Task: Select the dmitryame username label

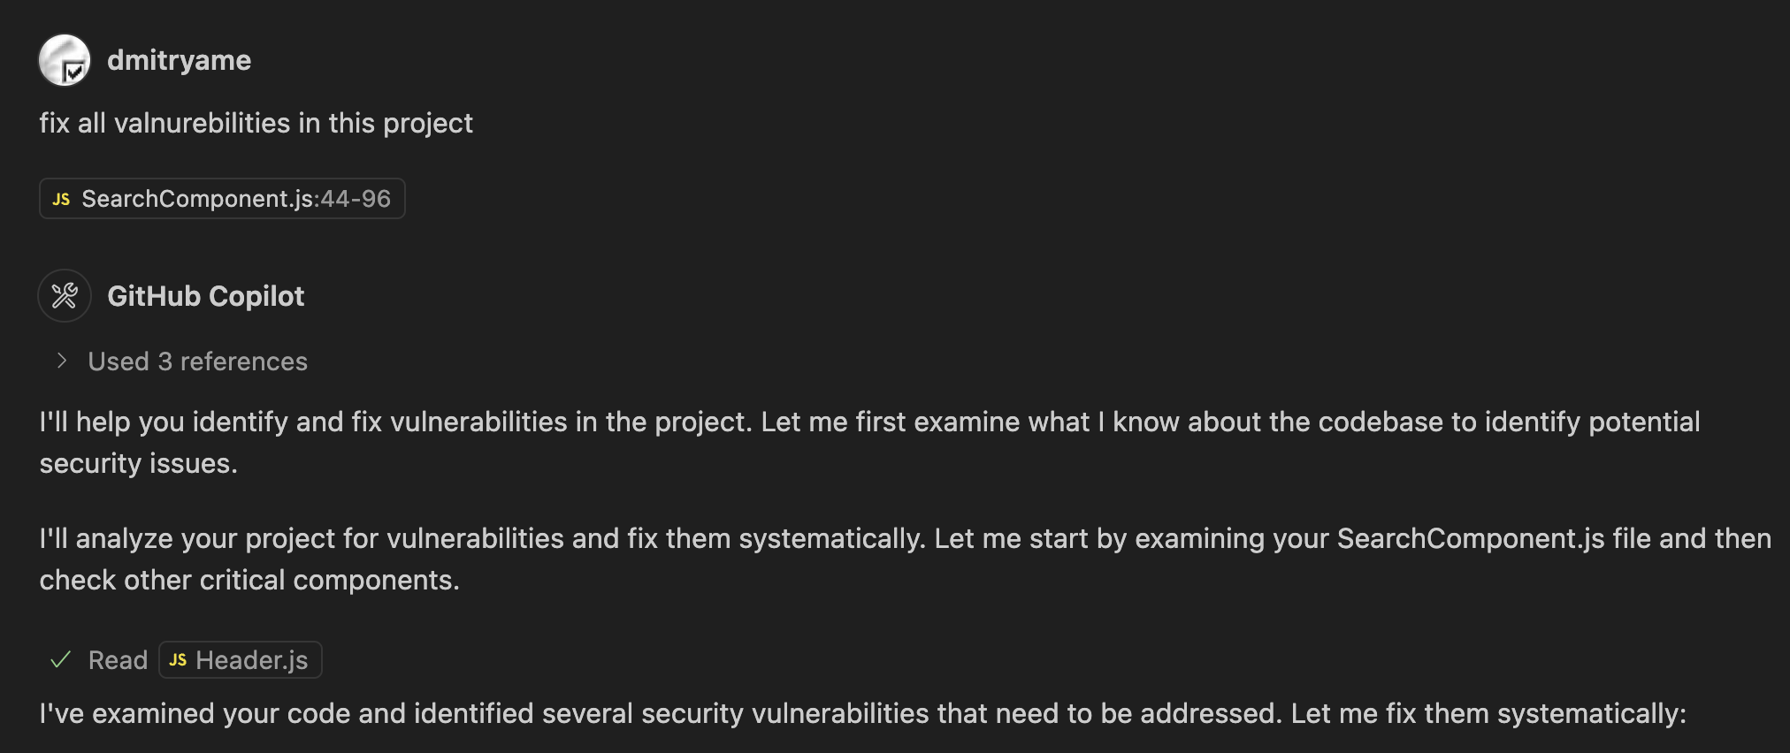Action: point(179,60)
